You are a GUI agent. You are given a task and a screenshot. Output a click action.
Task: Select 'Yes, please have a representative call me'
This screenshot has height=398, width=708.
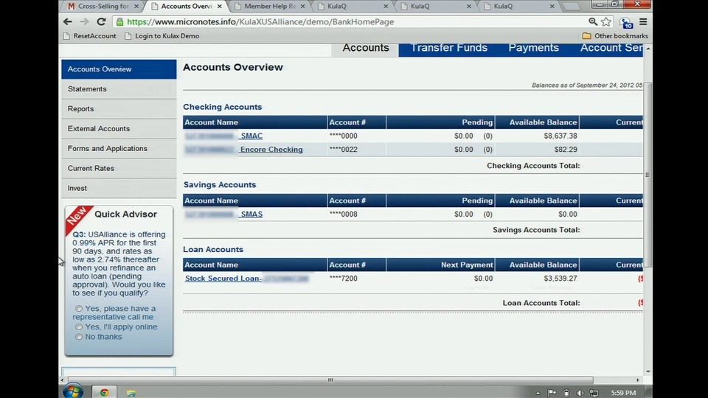(x=79, y=309)
